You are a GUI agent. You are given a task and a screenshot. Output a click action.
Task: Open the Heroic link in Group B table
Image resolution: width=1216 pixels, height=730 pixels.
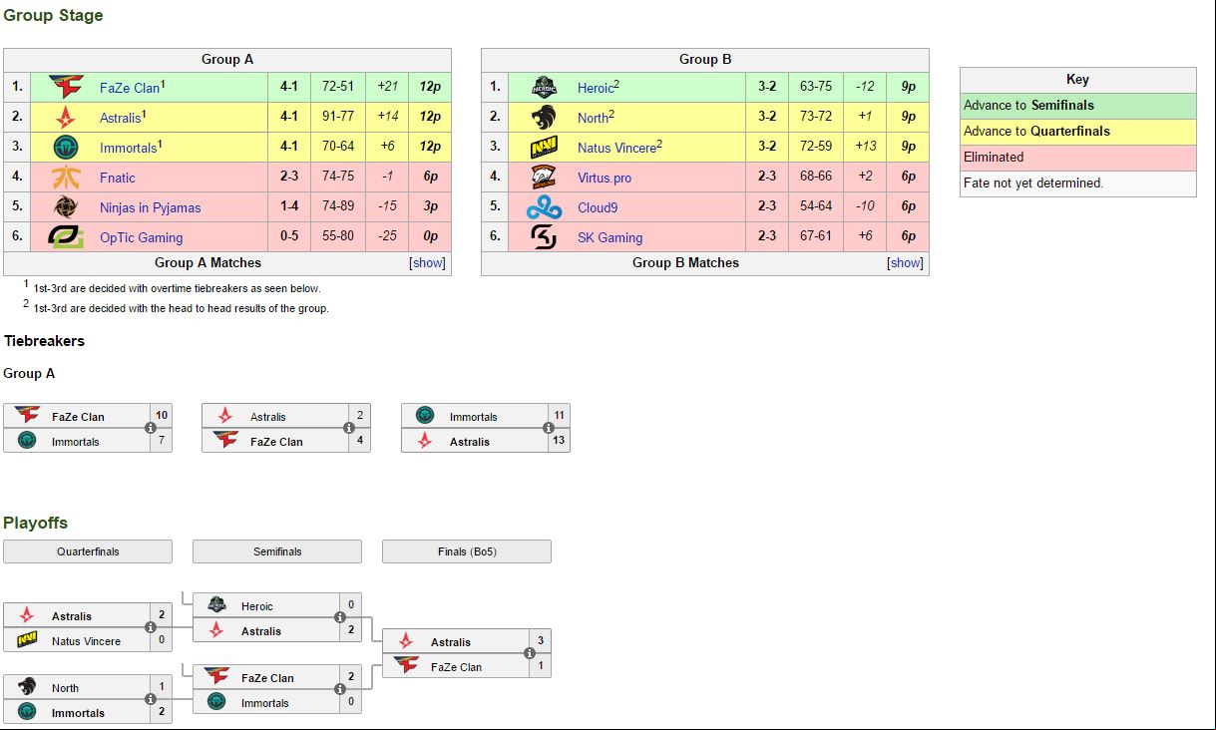click(x=596, y=88)
